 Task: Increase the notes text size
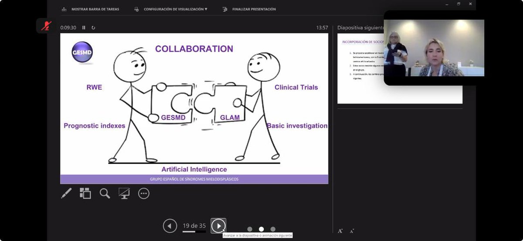340,231
